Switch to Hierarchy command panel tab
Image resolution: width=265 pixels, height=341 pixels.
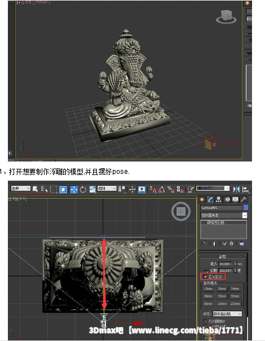[219, 199]
